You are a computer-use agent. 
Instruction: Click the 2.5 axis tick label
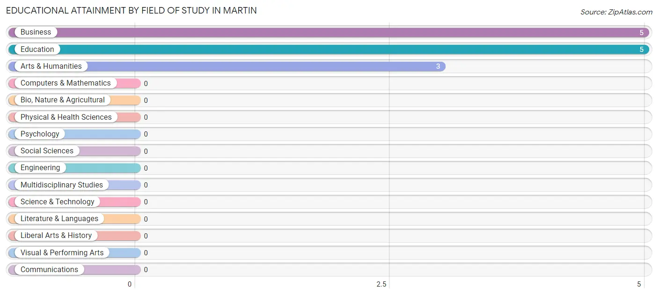pyautogui.click(x=381, y=284)
